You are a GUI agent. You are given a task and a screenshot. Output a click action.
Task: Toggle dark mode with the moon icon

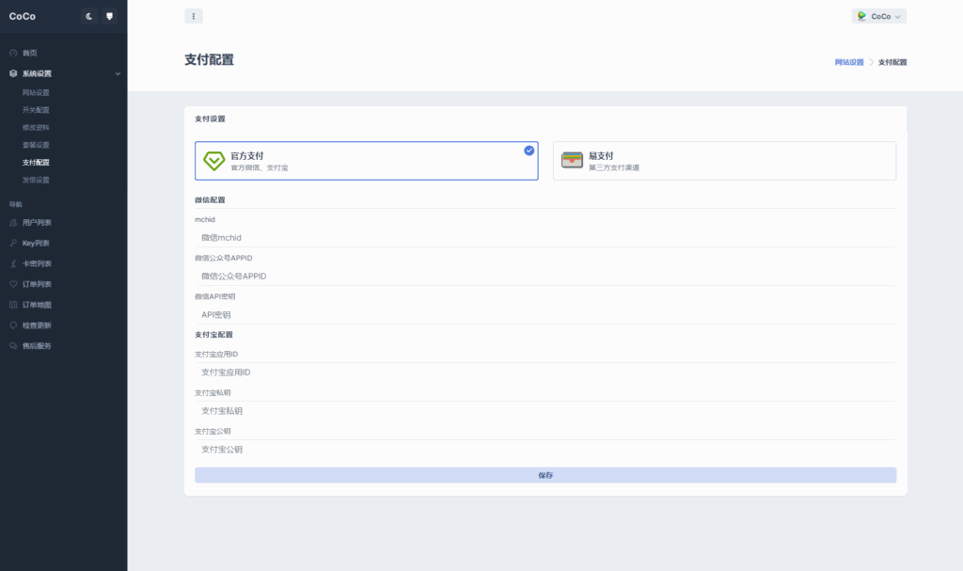89,16
